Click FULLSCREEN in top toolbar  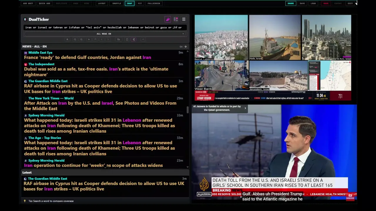(154, 4)
